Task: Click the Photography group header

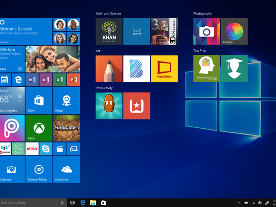Action: [x=202, y=14]
